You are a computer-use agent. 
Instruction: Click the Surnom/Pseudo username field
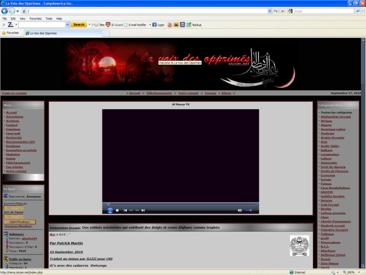point(14,208)
